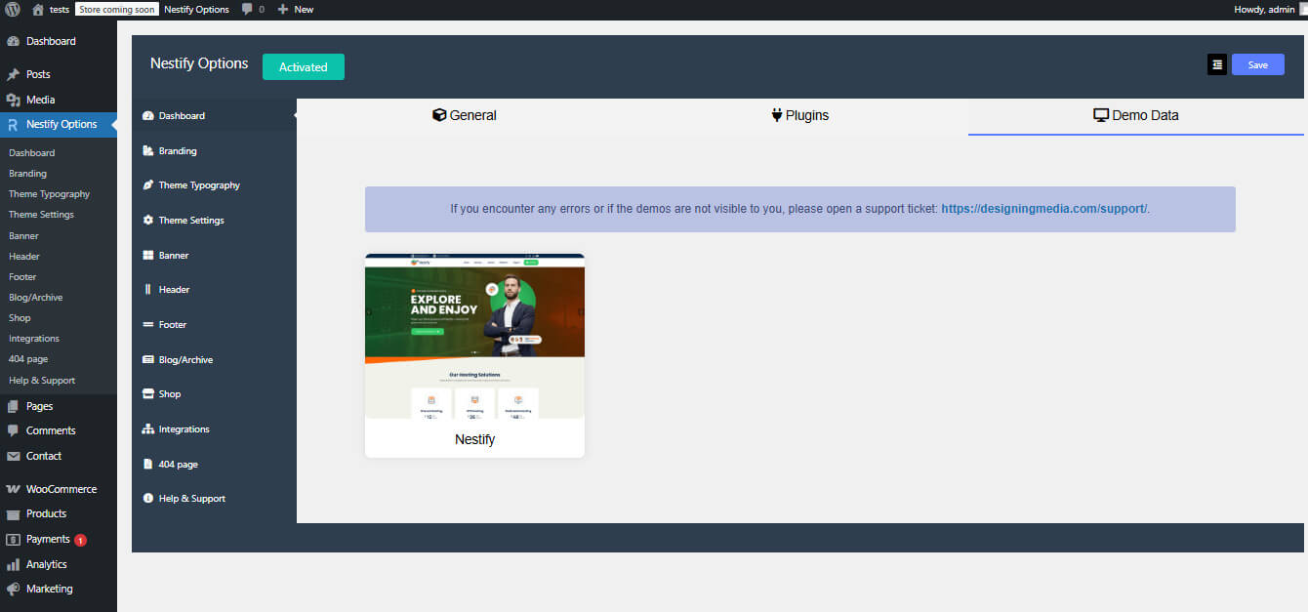1308x612 pixels.
Task: Click Nestify Options in the top admin bar
Action: (x=196, y=9)
